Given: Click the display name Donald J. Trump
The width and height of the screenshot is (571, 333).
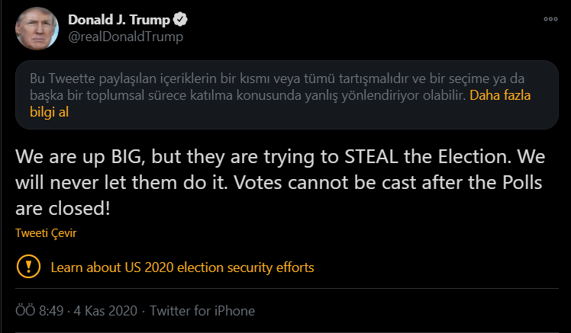Looking at the screenshot, I should 118,19.
